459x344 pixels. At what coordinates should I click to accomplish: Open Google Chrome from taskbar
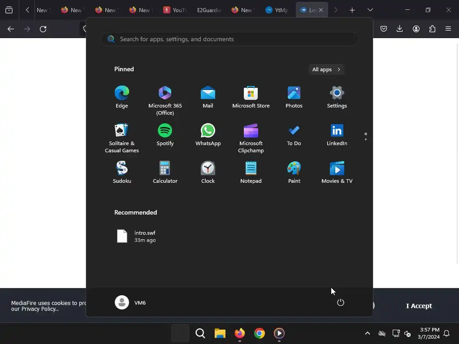[x=260, y=333]
